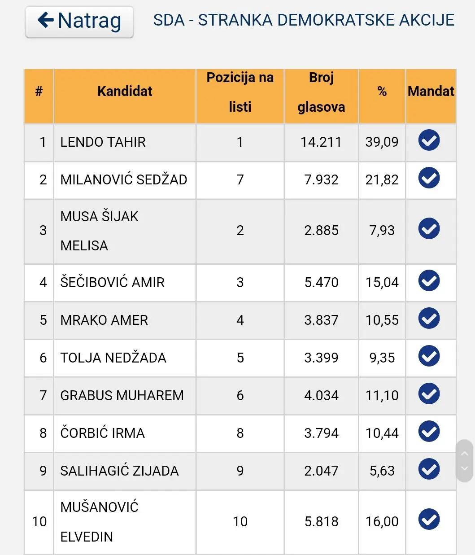
Task: Select the LENDO TAHIR candidate name
Action: (103, 142)
